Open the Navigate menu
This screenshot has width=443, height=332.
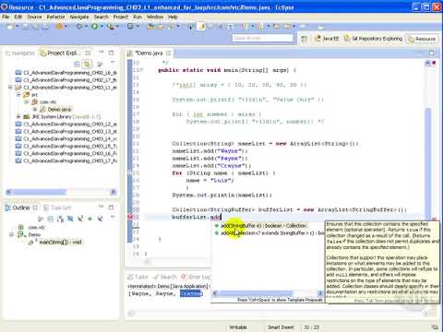(79, 17)
